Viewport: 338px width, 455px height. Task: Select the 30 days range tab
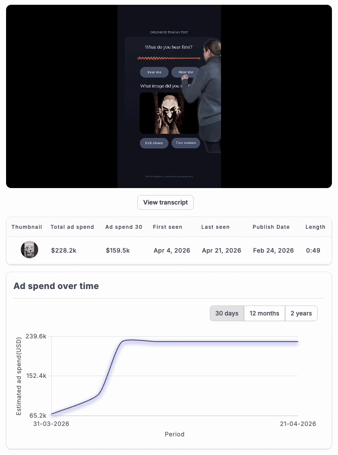(x=227, y=313)
